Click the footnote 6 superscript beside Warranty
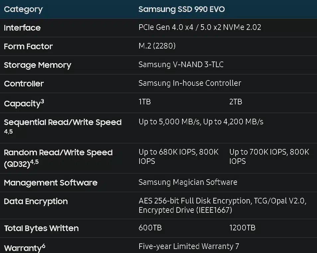Viewport: 317px width, 253px height. click(x=44, y=246)
